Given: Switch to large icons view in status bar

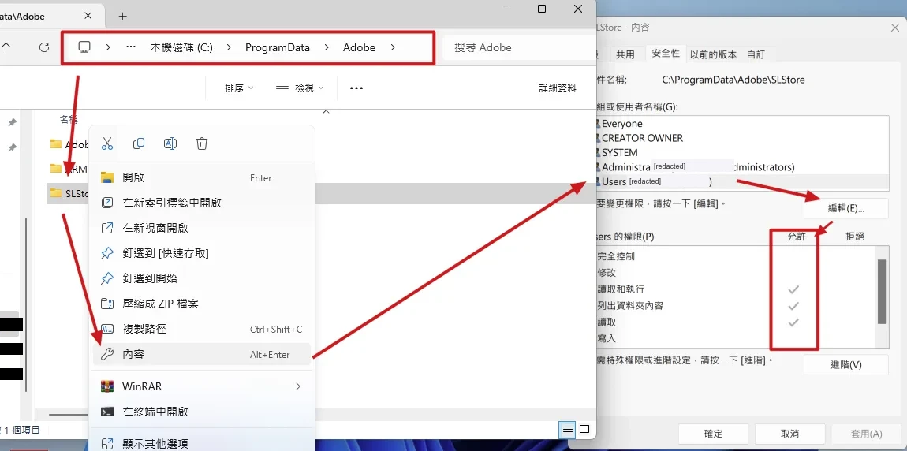Looking at the screenshot, I should click(584, 430).
